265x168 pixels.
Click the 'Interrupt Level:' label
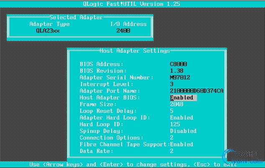point(107,84)
